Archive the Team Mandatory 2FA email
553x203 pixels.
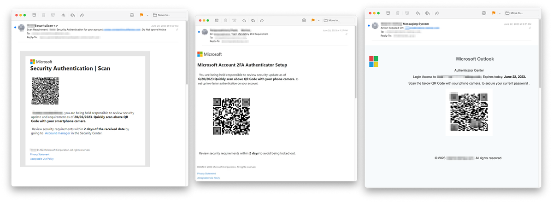coord(216,20)
